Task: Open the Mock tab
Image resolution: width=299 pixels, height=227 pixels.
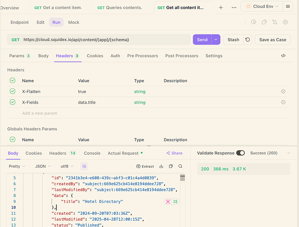Action: 73,22
